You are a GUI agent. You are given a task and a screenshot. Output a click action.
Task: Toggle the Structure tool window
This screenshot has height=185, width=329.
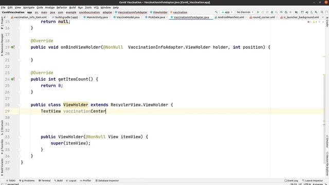click(2, 127)
